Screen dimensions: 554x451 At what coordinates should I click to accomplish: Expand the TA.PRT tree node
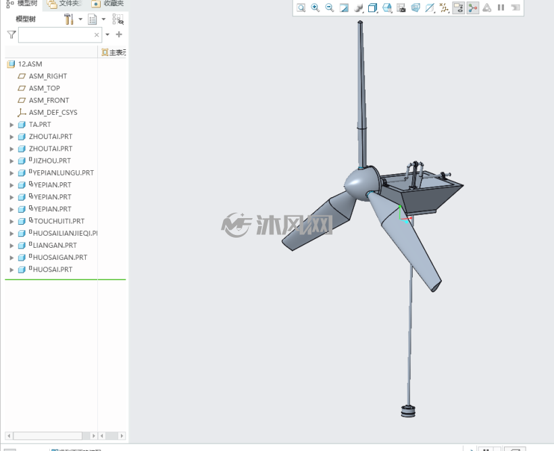pos(11,125)
